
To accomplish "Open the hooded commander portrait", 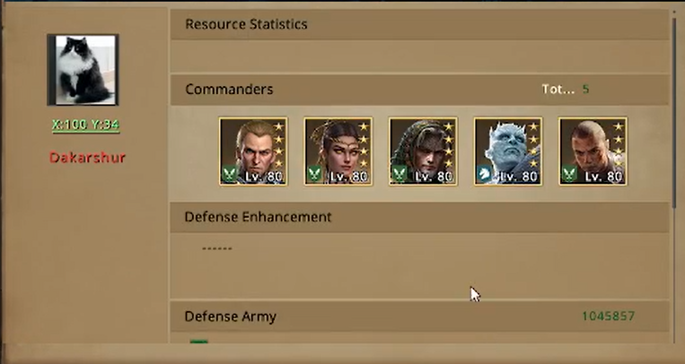I will 423,151.
